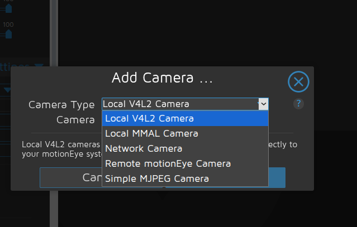Viewport: 357px width, 227px height.
Task: Click the Camera field label
Action: click(x=75, y=119)
